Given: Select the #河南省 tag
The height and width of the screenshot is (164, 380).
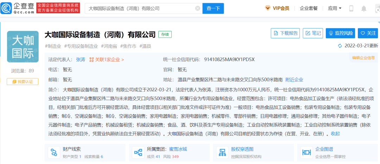Looking at the screenshot, I should tap(109, 46).
